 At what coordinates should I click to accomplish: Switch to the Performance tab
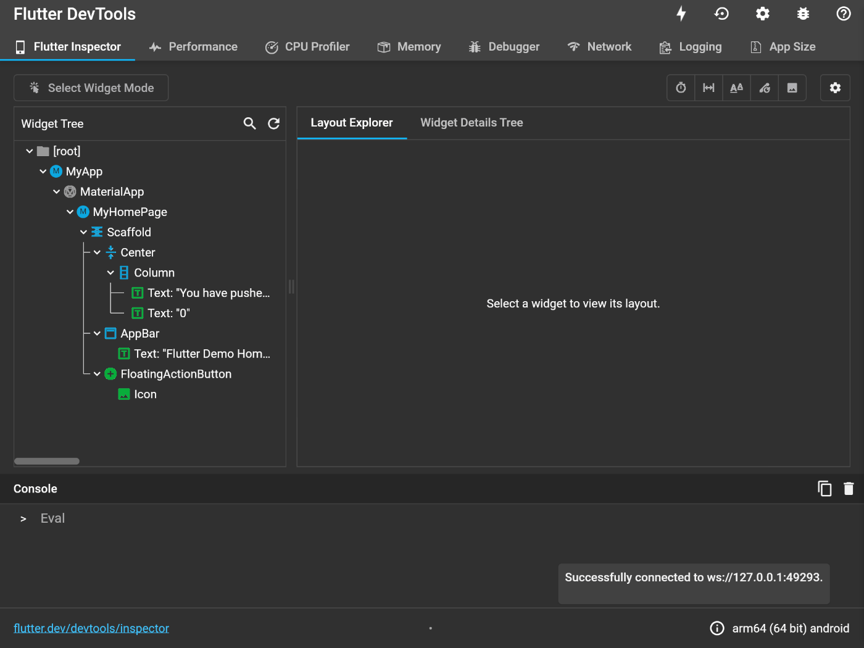pos(193,47)
